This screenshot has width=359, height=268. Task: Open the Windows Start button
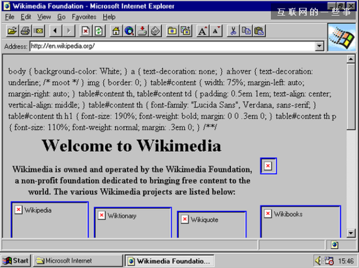tap(16, 261)
